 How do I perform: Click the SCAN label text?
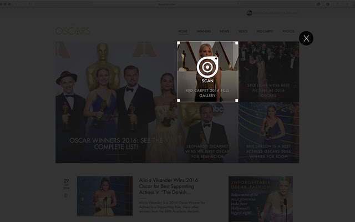point(207,81)
